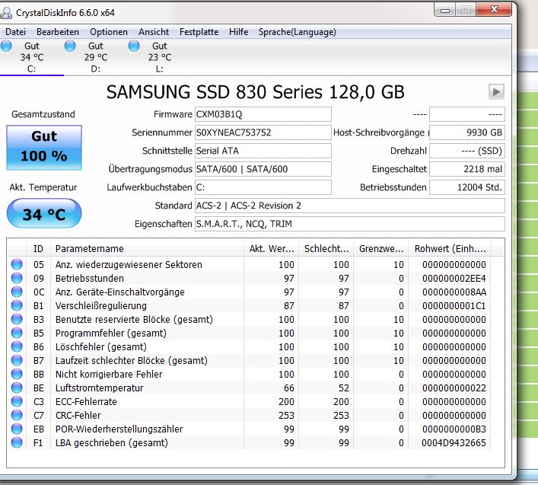Click status icon for Nicht korrigierbare Fehler row
Screen dimensions: 538x485
pos(17,374)
